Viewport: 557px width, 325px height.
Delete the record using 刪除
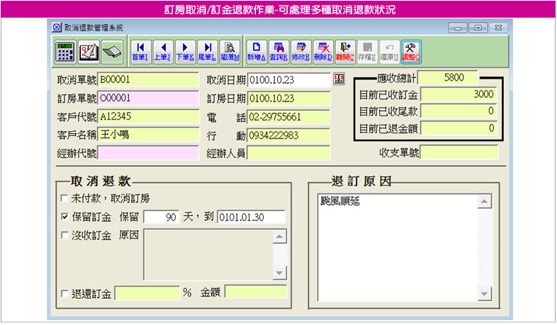coord(323,52)
